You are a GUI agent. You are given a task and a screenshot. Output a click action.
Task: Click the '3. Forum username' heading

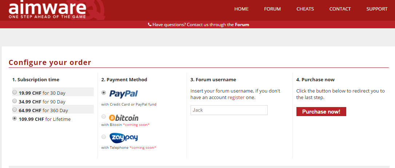[x=213, y=80]
